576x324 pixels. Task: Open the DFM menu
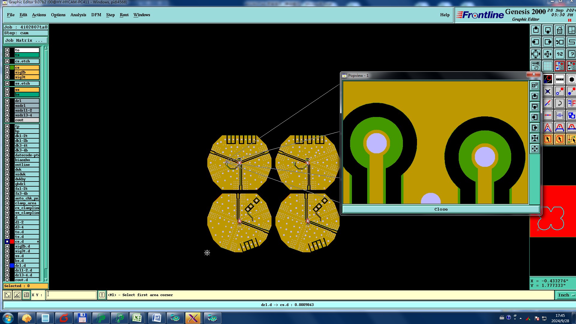[96, 15]
